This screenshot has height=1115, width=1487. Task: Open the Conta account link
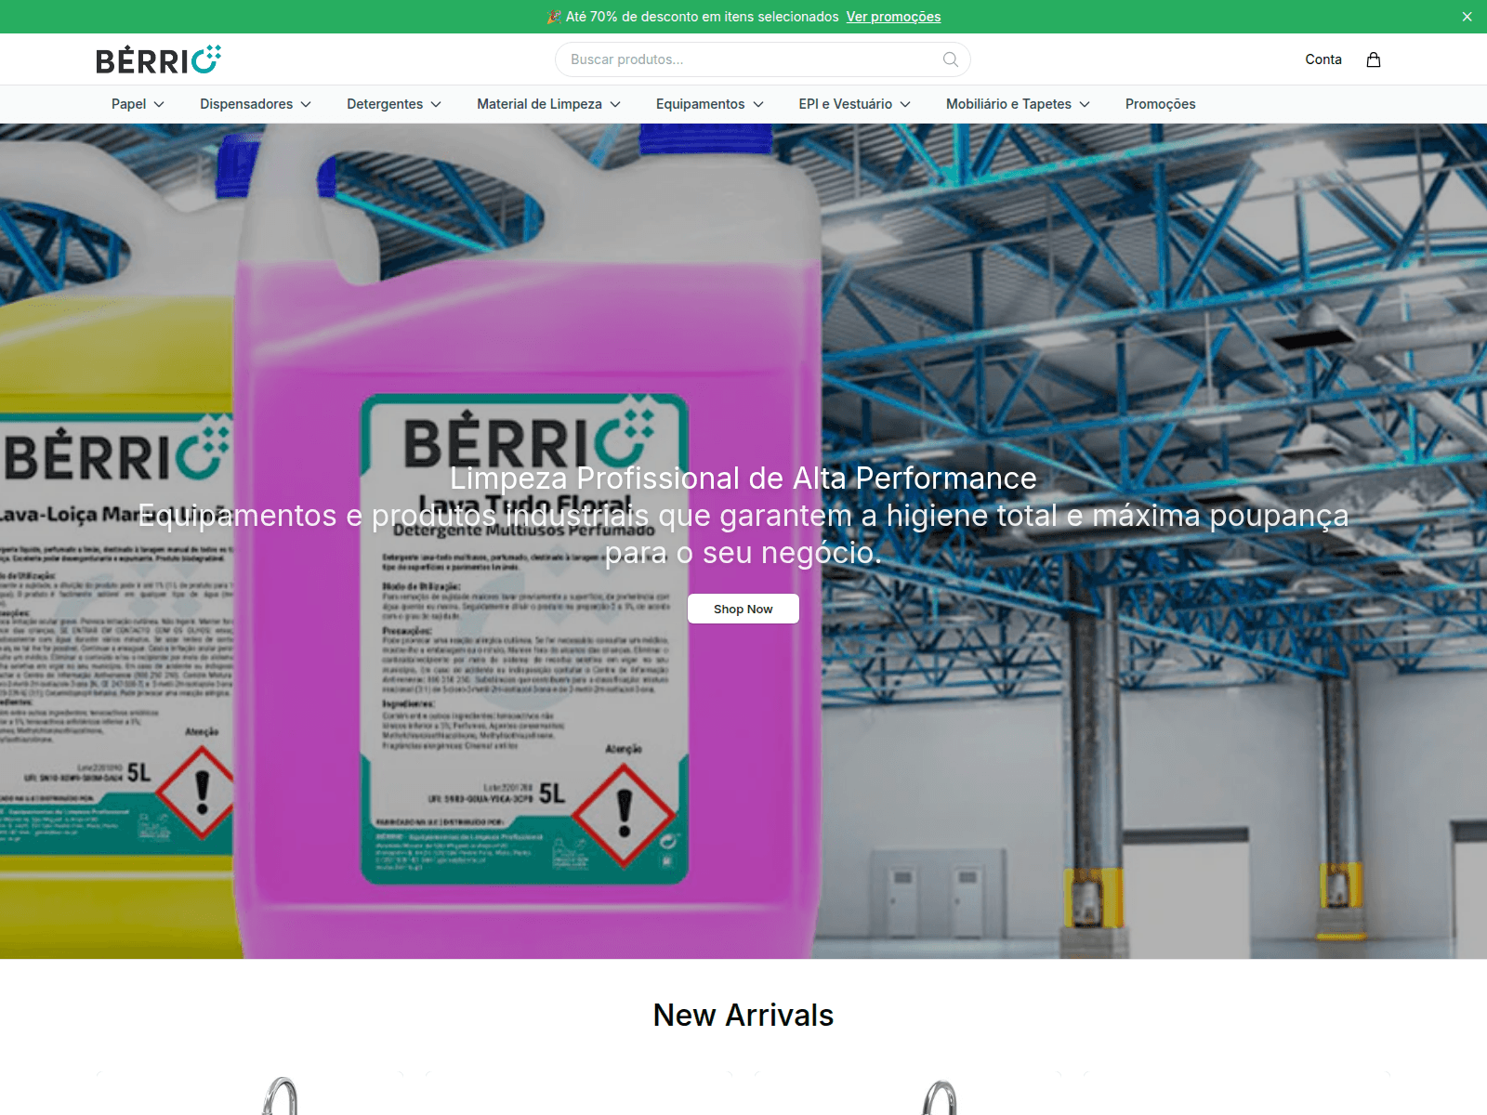[x=1323, y=59]
